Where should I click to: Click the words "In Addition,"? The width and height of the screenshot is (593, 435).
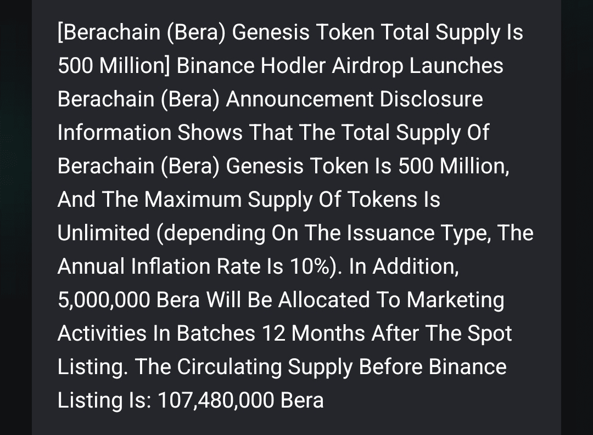coord(404,267)
